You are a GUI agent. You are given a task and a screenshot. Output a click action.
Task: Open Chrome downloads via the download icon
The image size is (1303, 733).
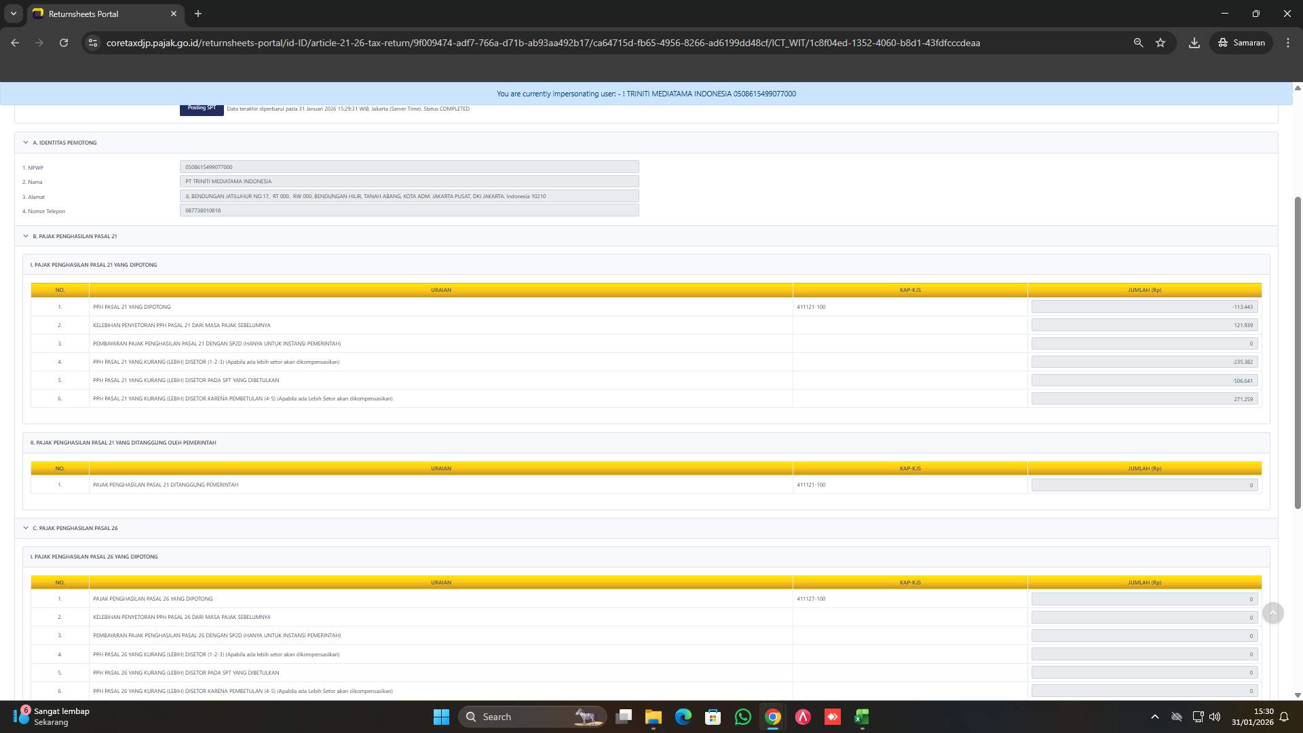[1194, 42]
